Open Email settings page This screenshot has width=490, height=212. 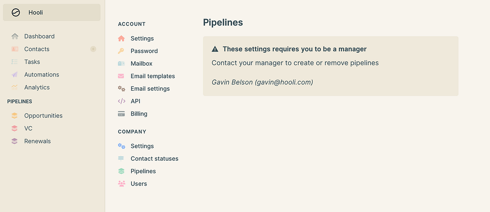click(150, 89)
